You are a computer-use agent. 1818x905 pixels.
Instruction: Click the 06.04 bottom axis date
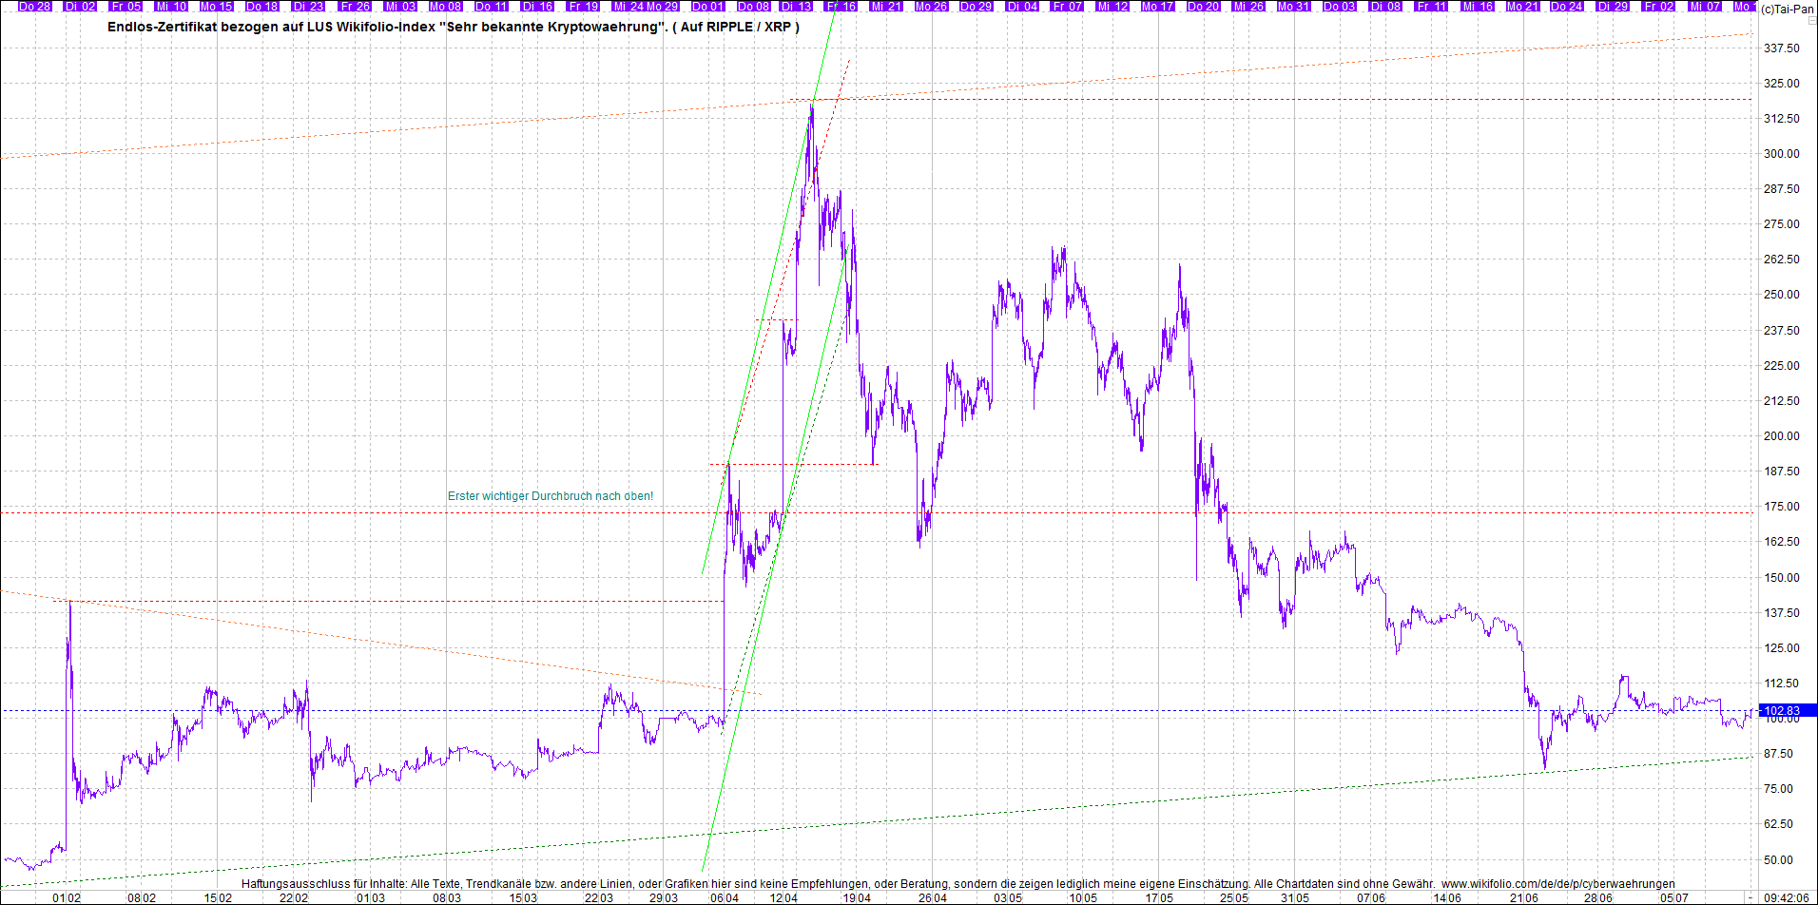[725, 897]
